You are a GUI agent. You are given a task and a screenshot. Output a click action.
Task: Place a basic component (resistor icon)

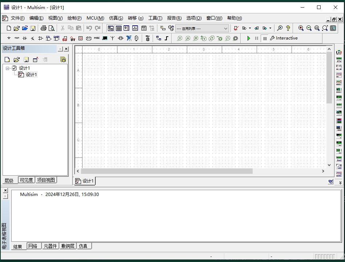(x=17, y=38)
